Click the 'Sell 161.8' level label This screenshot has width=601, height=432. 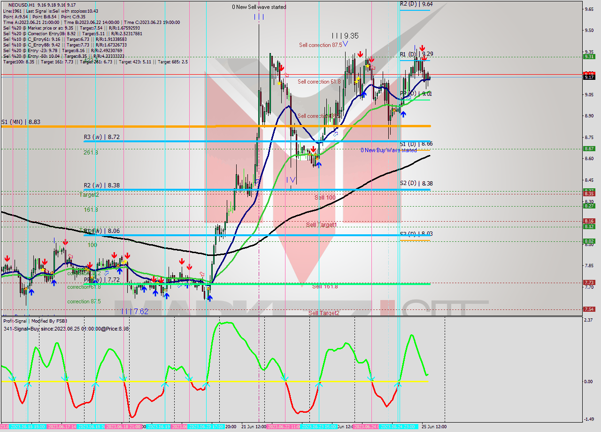325,286
